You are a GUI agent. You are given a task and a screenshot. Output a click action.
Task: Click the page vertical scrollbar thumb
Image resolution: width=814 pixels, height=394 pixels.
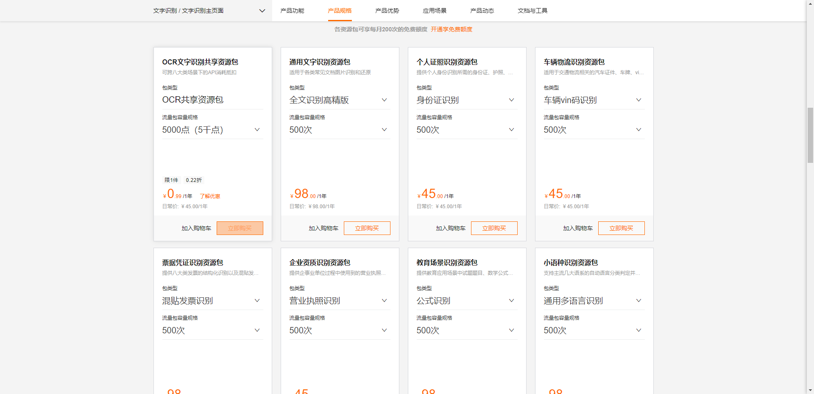pyautogui.click(x=810, y=135)
